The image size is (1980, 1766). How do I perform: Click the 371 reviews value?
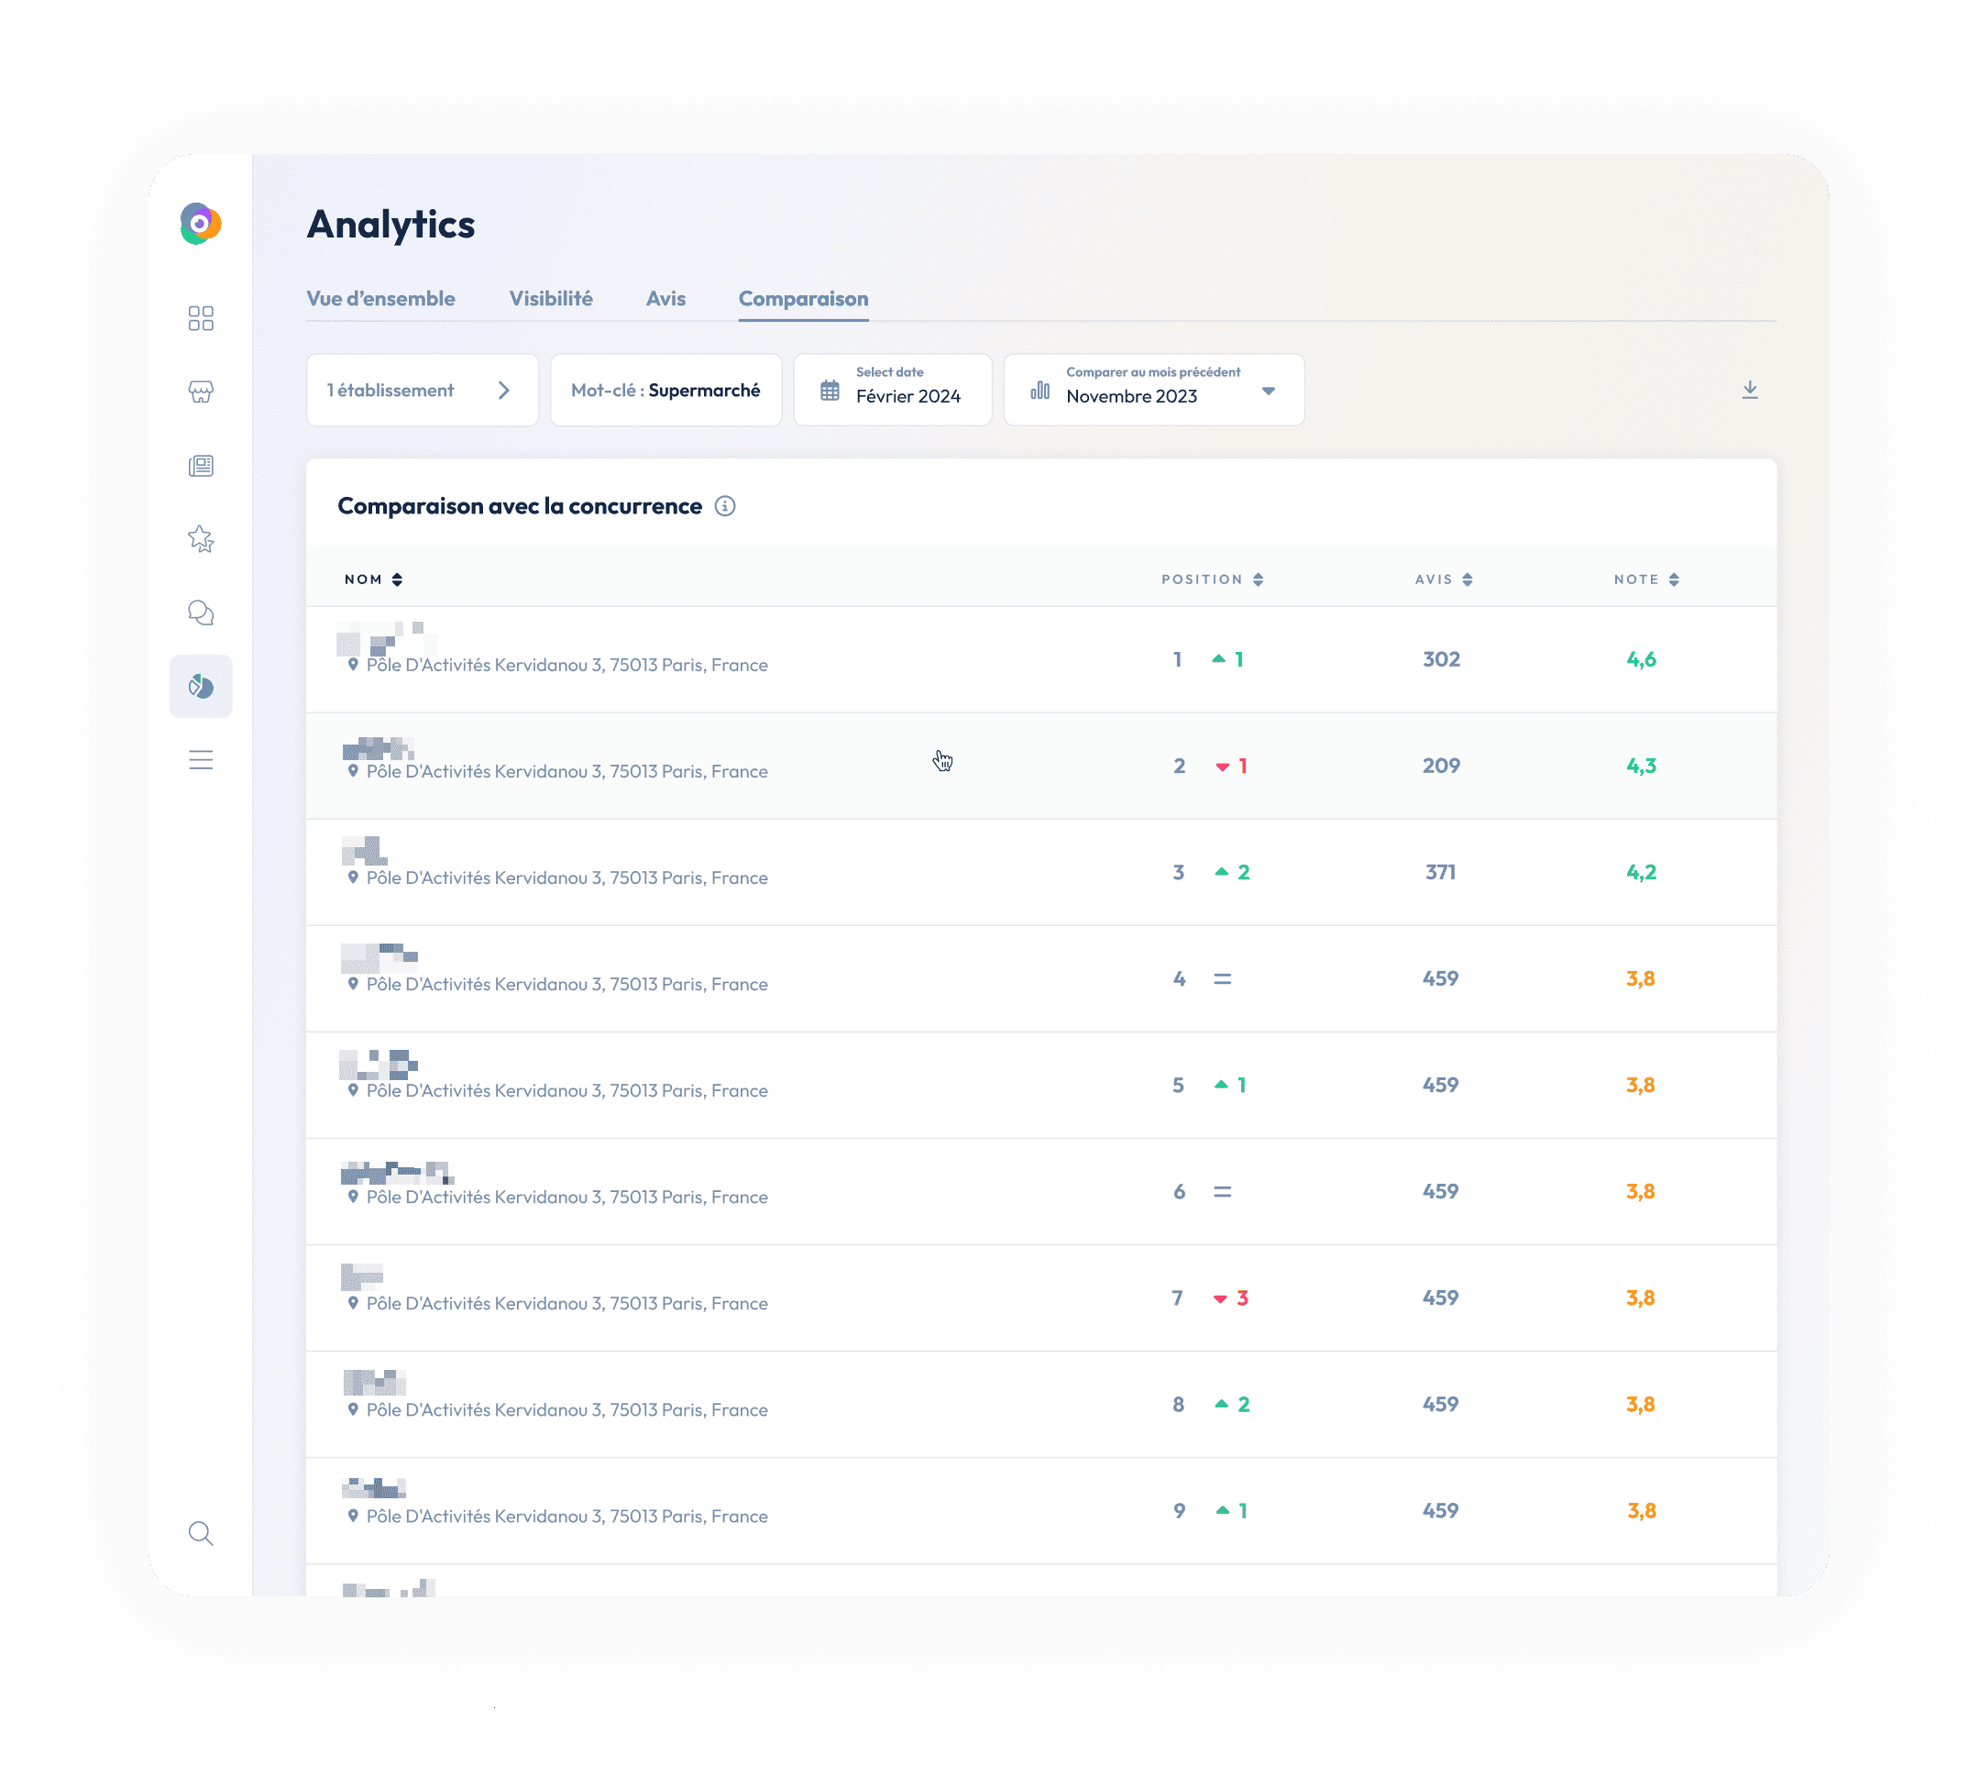tap(1441, 872)
